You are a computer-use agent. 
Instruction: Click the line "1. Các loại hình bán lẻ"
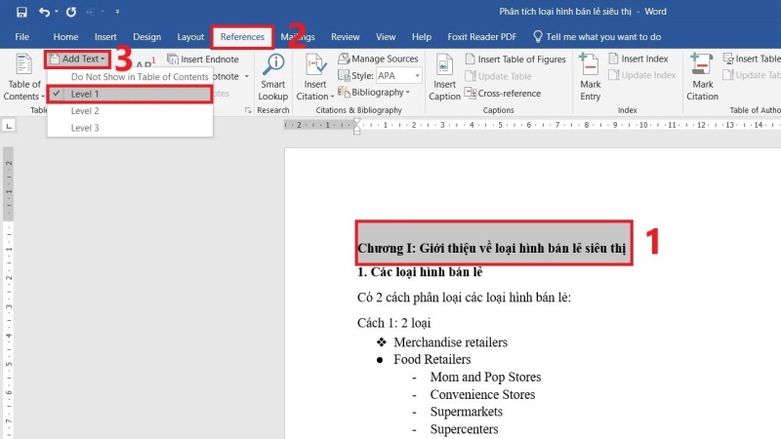[x=420, y=272]
